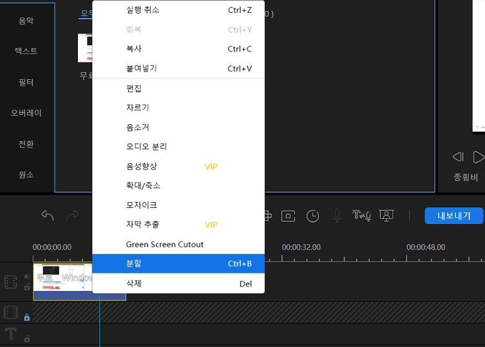Select 실행 취소 in the context menu
Viewport: 485px width, 347px height.
[x=178, y=10]
